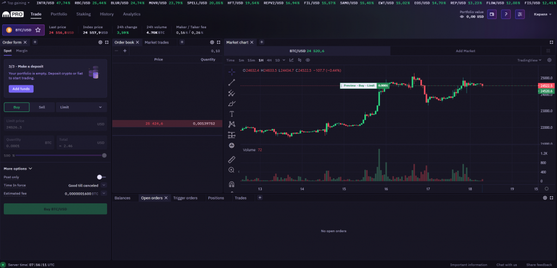
Task: Select the text annotation tool on chart
Action: coord(232,114)
